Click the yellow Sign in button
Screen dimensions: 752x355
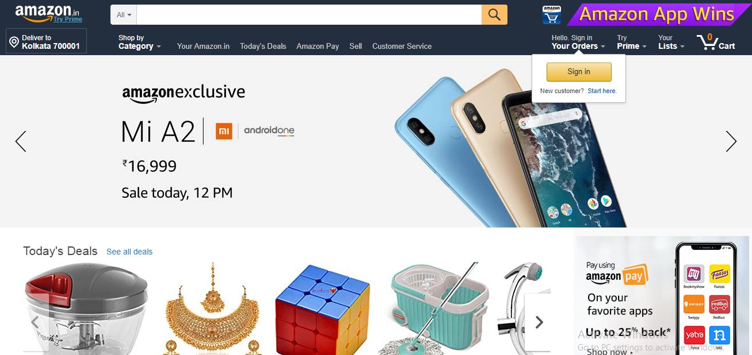pyautogui.click(x=579, y=72)
